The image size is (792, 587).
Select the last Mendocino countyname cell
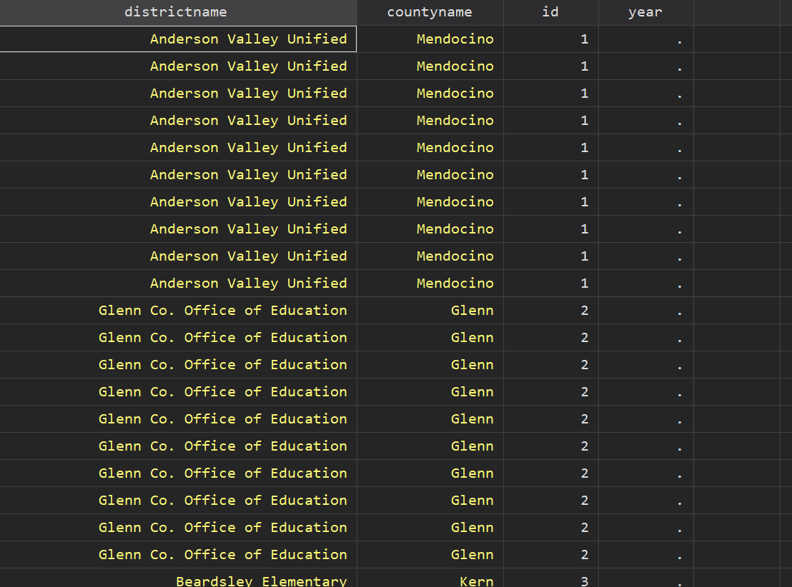coord(455,284)
